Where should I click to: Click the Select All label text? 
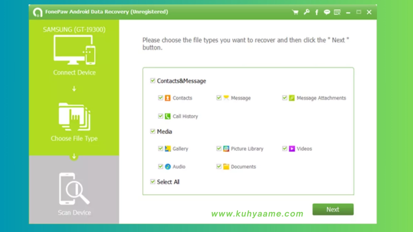[168, 182]
